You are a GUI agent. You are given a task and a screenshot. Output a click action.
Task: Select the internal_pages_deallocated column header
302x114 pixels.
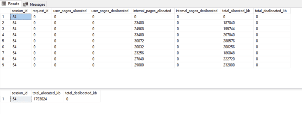pos(198,11)
